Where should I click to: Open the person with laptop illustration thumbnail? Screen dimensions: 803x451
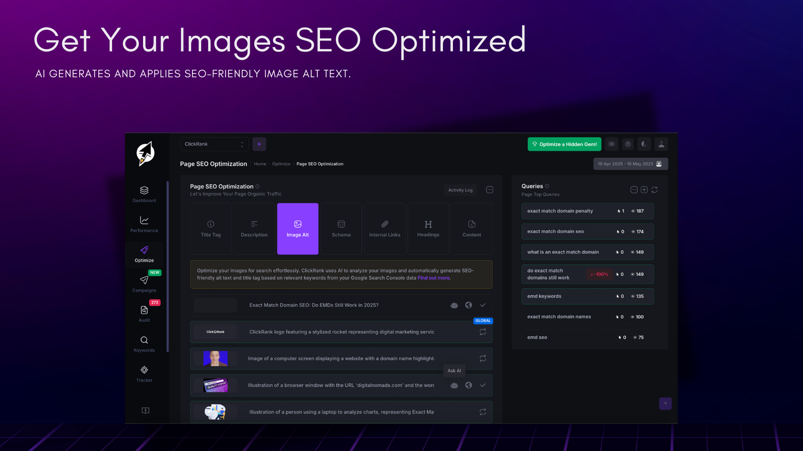[x=215, y=412]
